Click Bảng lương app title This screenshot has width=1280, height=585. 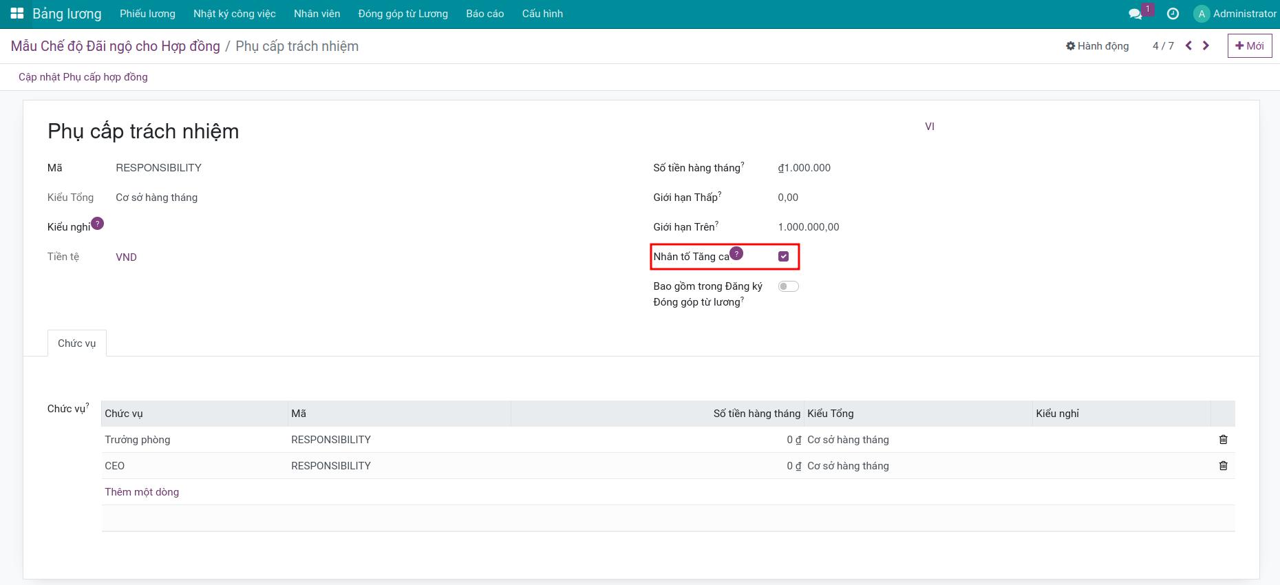(67, 14)
